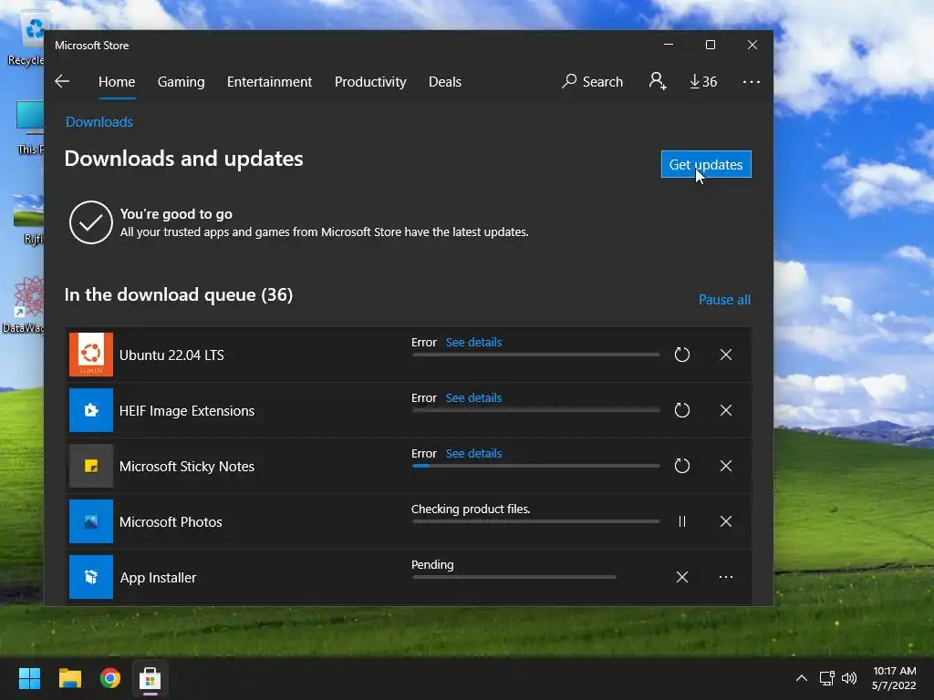See details for Microsoft Sticky Notes error
934x700 pixels.
(473, 454)
